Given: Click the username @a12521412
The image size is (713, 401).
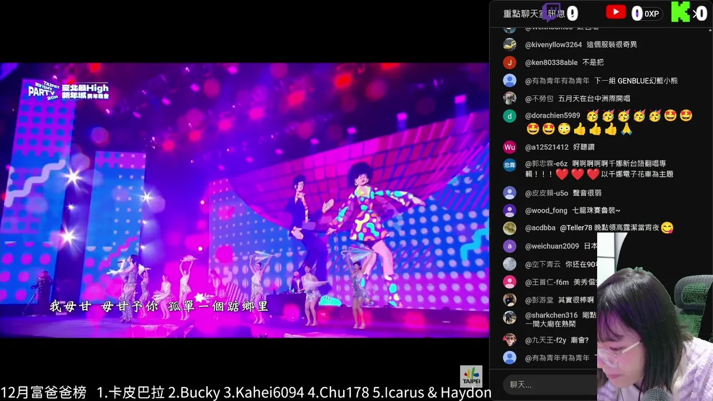Looking at the screenshot, I should coord(546,147).
